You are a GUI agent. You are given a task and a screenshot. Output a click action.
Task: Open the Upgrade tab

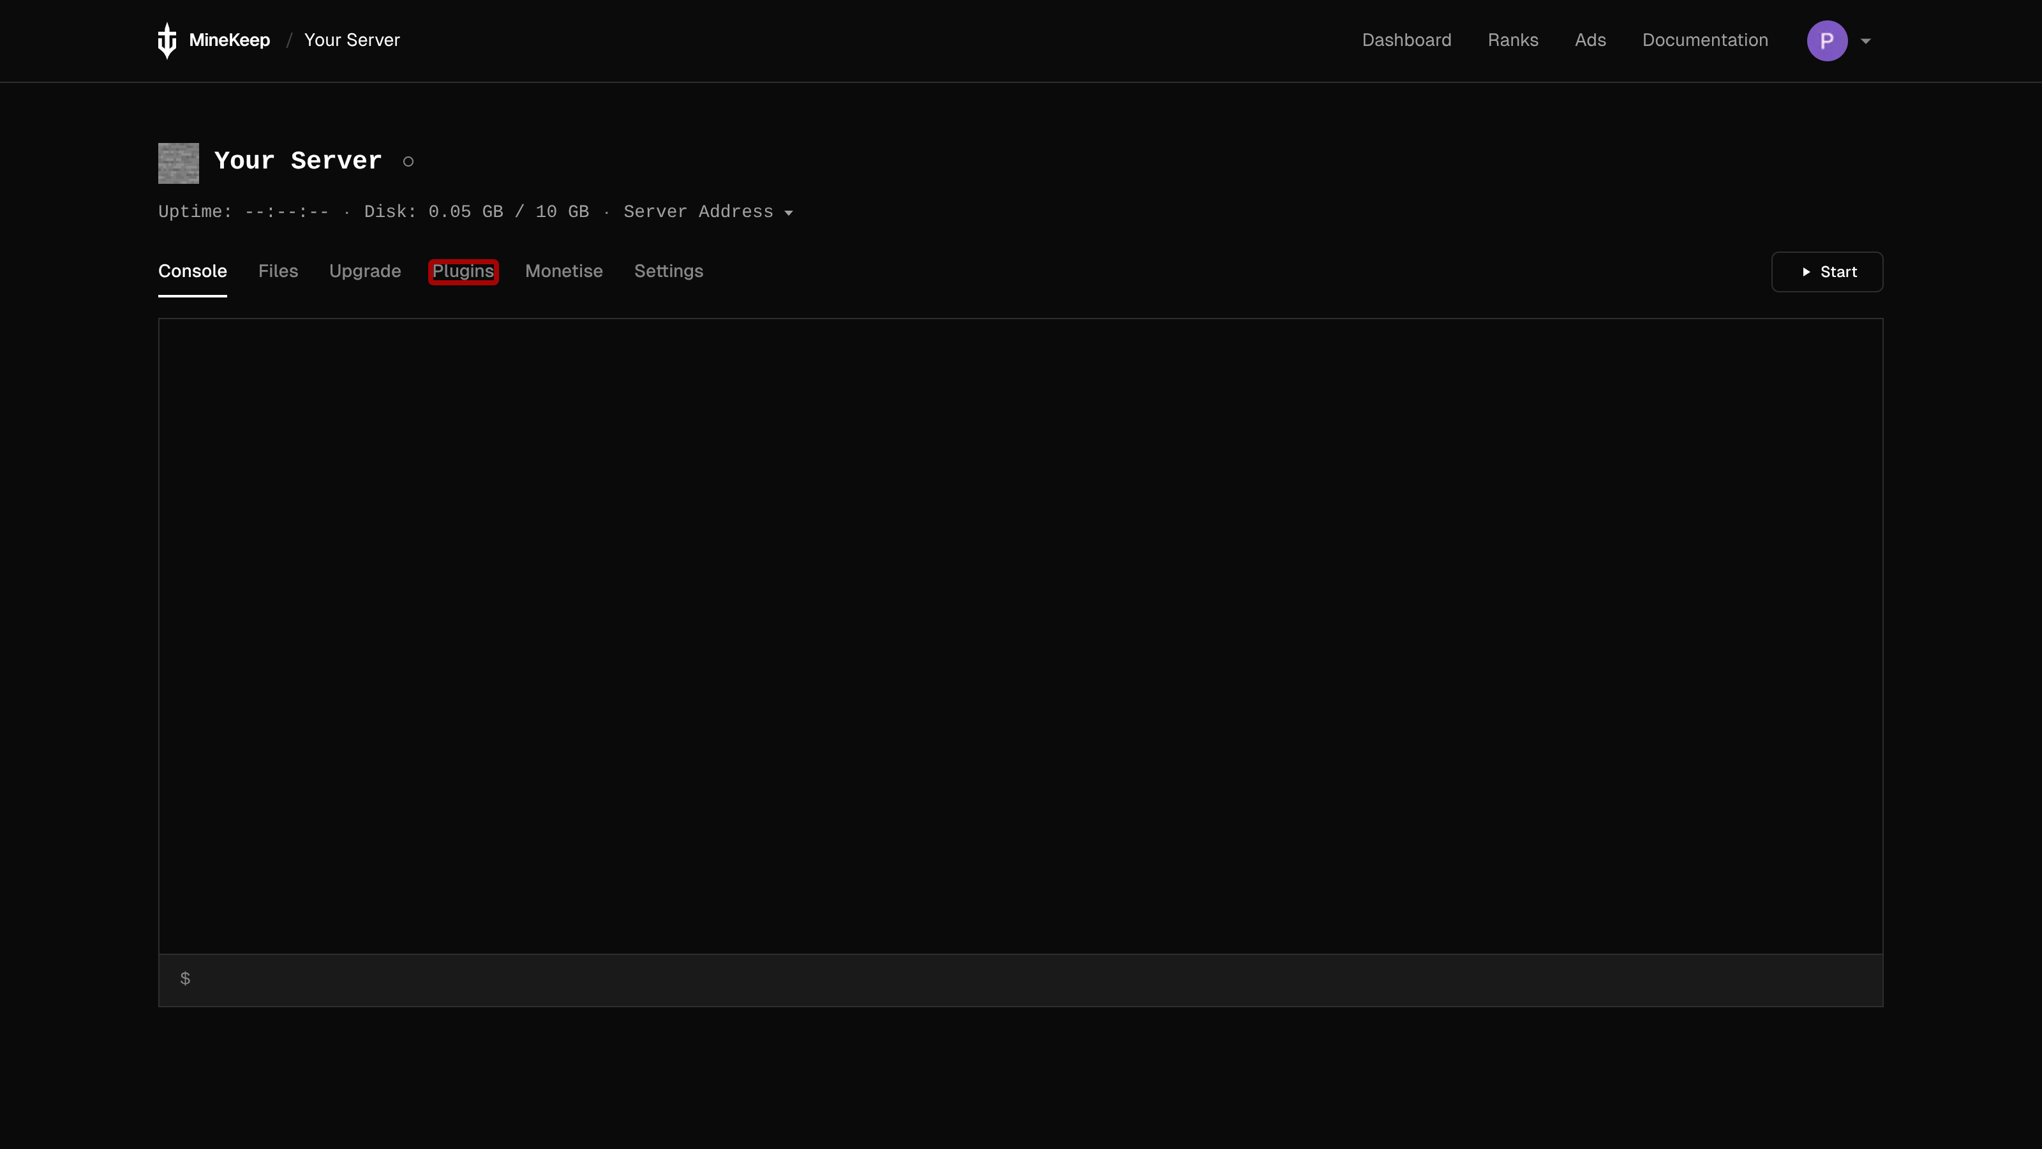364,271
